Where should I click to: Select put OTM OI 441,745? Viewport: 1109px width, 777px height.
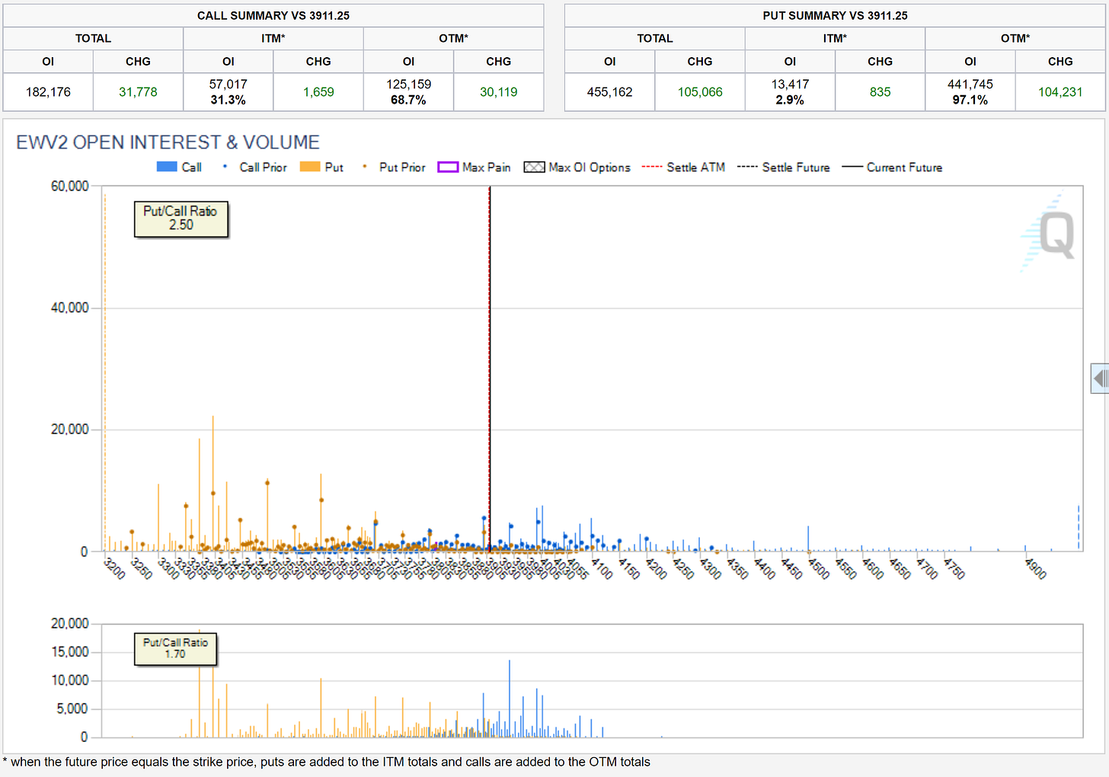(x=970, y=85)
